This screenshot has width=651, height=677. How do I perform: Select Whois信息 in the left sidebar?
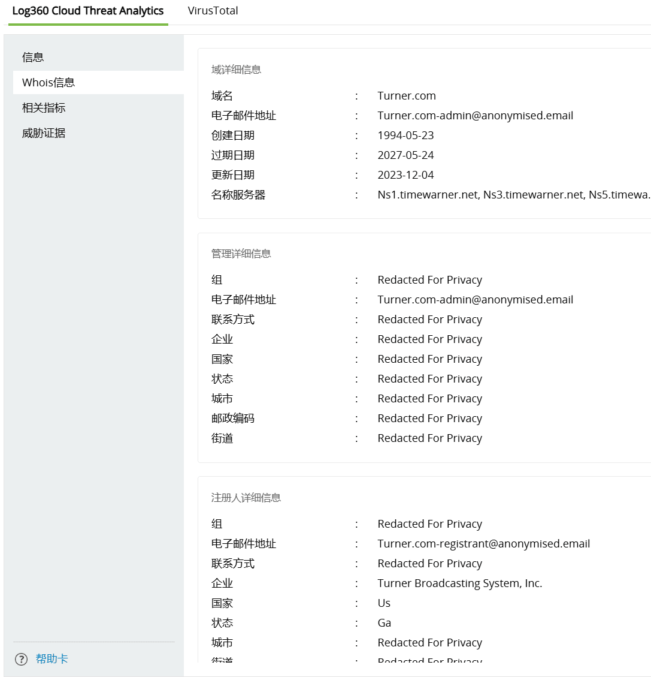pyautogui.click(x=49, y=83)
